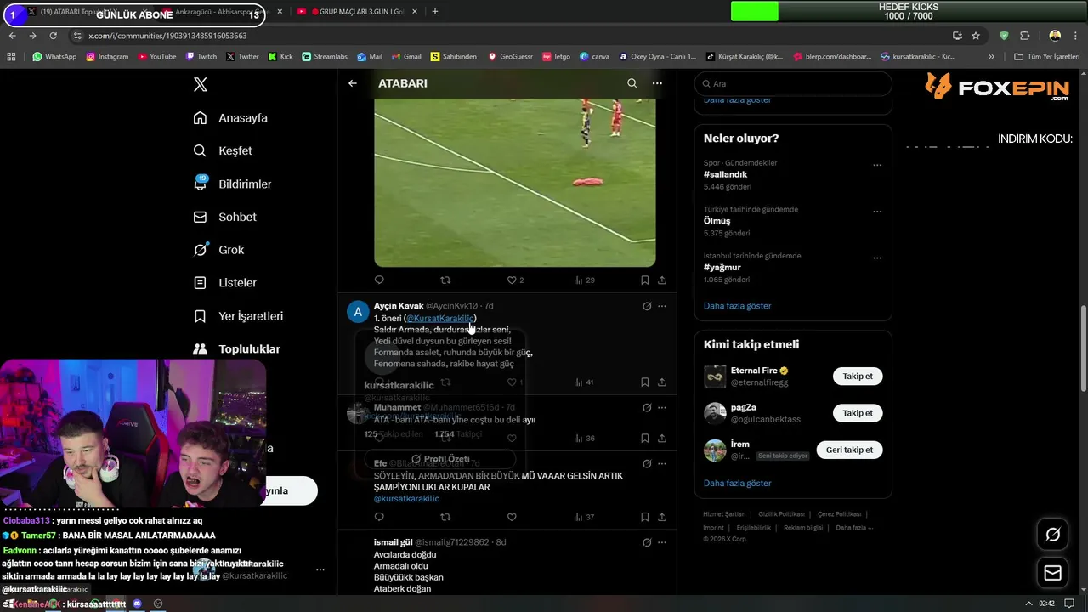Open Yer İşaretleri in the sidebar

click(238, 315)
